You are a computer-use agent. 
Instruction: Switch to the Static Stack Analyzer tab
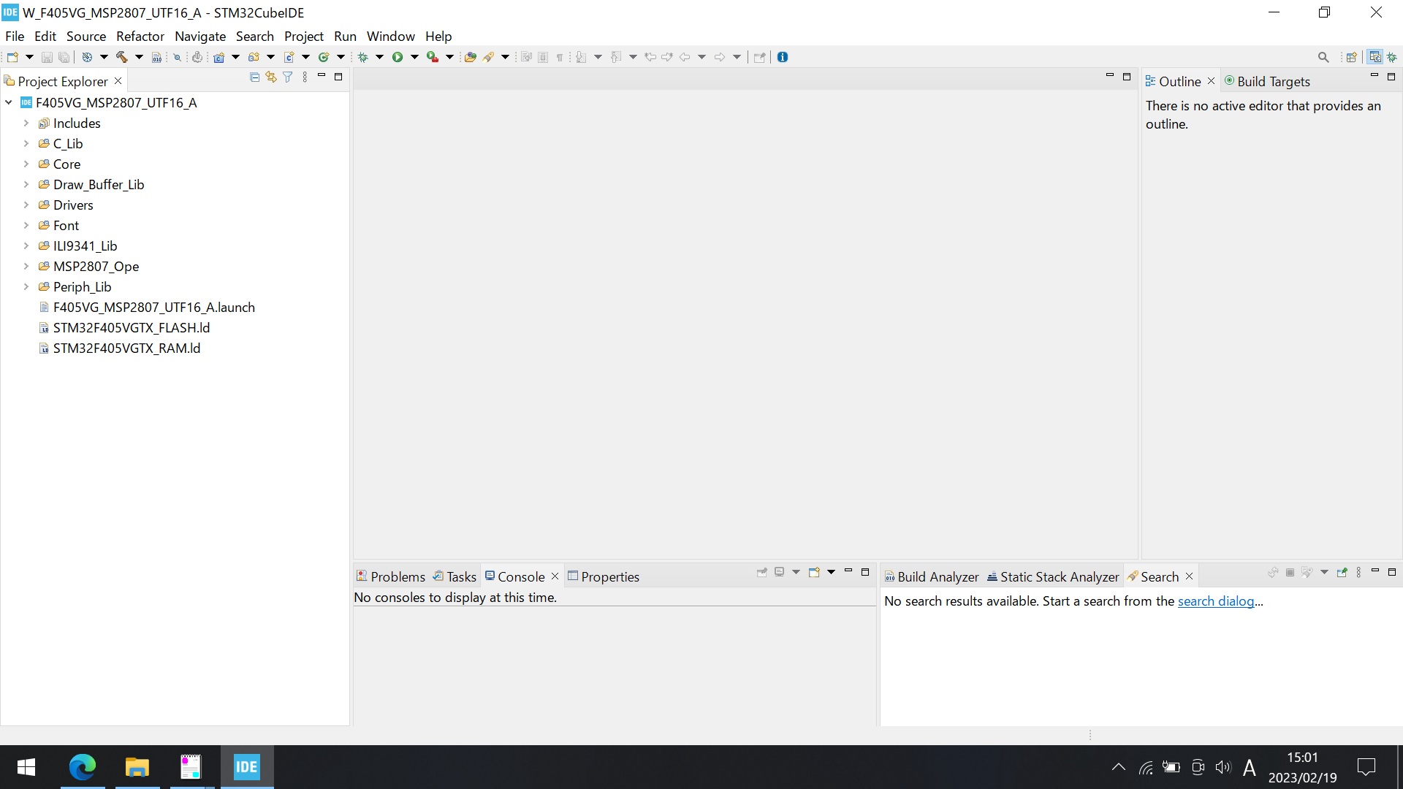tap(1053, 576)
